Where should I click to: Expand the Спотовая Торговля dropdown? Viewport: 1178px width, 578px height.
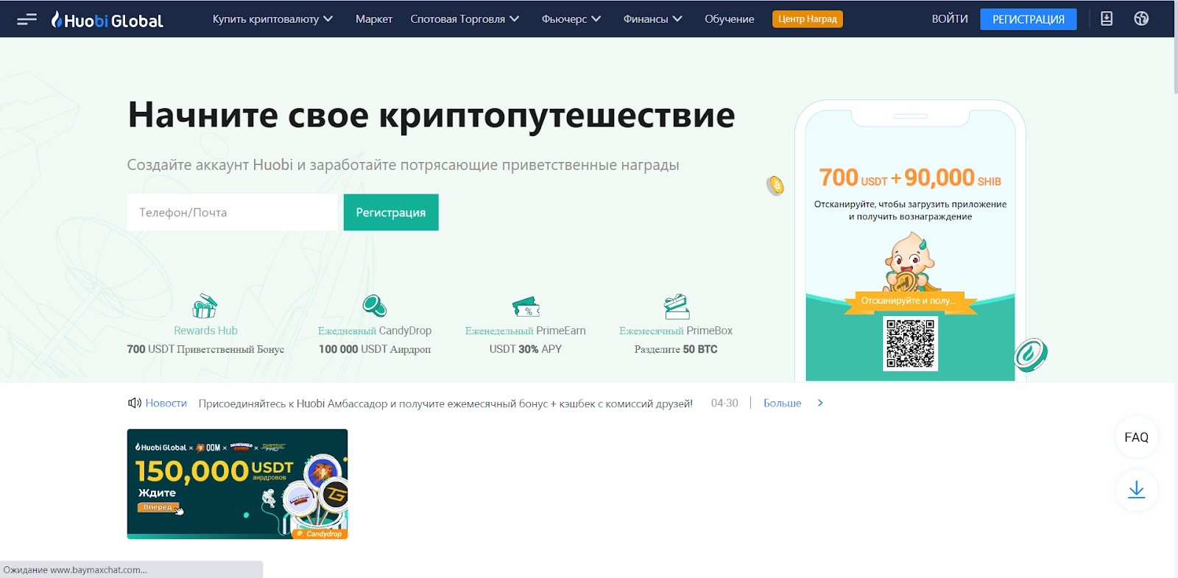tap(465, 19)
